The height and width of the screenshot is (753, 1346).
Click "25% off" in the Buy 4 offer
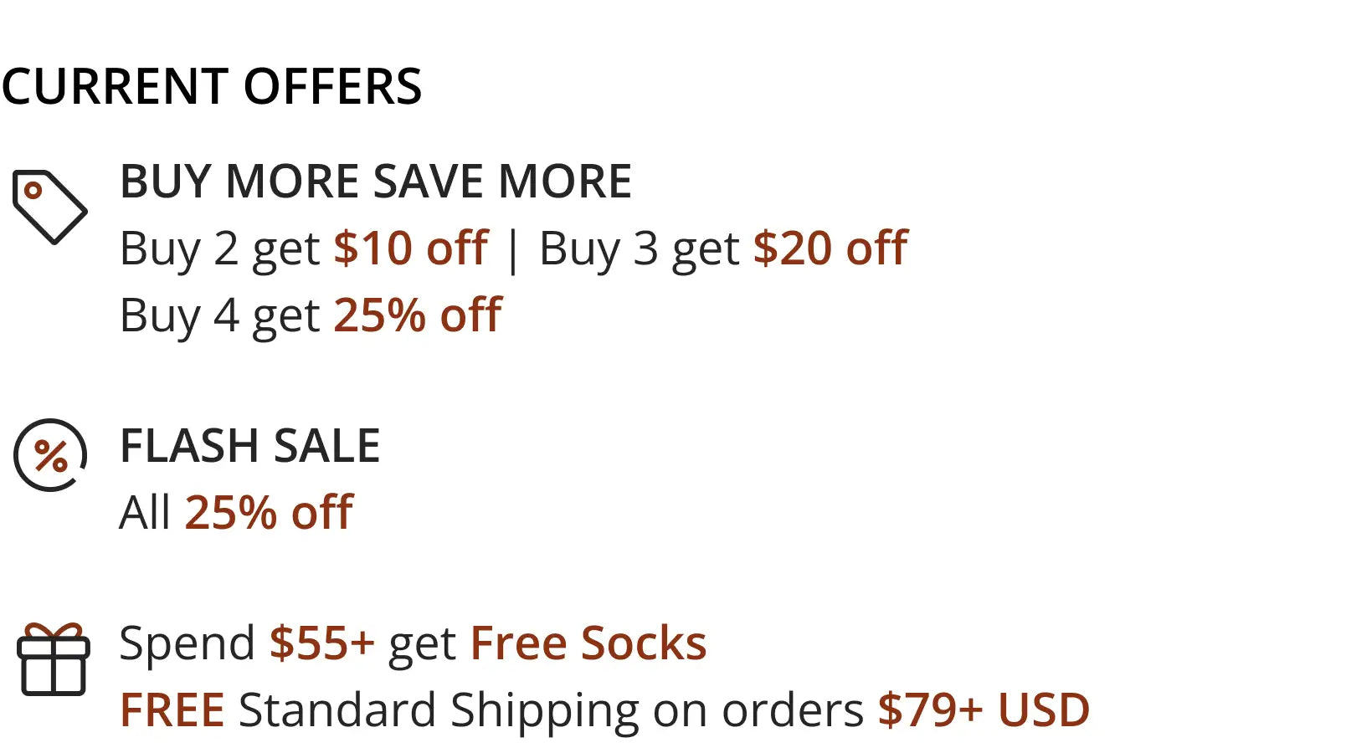(418, 315)
